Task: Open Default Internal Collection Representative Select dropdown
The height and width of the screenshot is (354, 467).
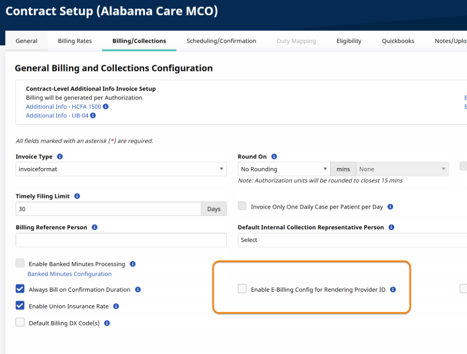Action: tap(352, 240)
